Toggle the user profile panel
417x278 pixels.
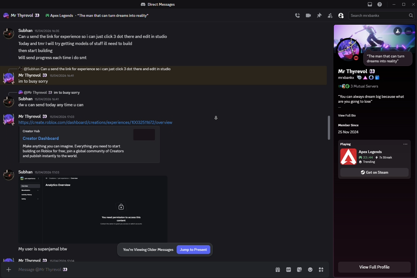click(341, 15)
